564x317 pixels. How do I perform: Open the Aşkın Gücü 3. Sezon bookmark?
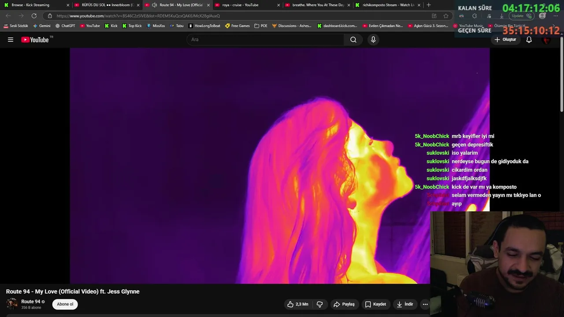[x=428, y=26]
